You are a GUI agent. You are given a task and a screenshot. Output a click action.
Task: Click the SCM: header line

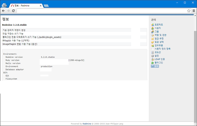pos(5,72)
